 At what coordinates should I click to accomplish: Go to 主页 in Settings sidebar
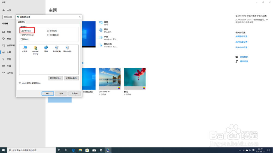[7, 10]
